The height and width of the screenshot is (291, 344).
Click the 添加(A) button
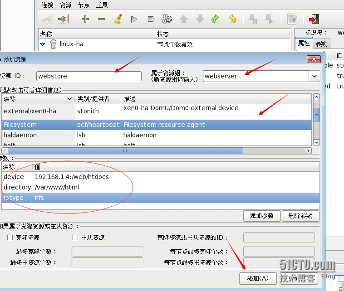coord(258,278)
